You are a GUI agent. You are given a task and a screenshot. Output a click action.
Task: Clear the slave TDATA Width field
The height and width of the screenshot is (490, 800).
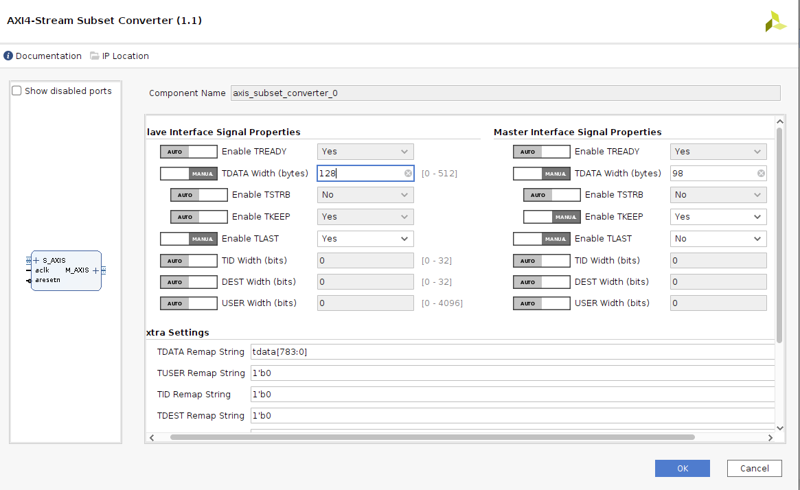408,174
